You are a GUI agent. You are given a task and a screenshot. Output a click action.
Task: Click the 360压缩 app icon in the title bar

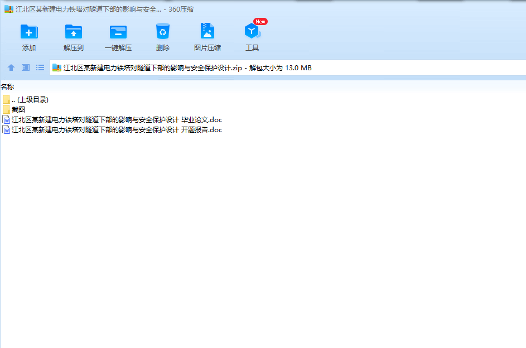(x=9, y=9)
